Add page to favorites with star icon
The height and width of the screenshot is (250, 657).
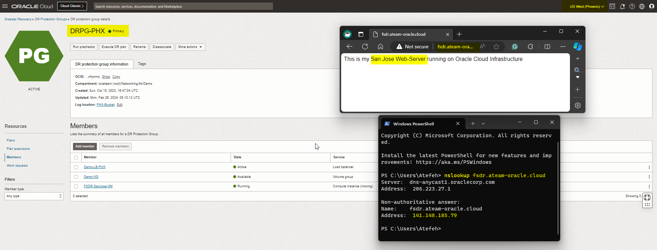pos(496,47)
